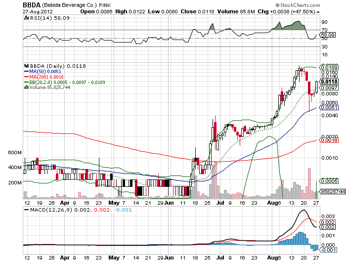Click the -0.001 MACD histogram tag

point(328,250)
